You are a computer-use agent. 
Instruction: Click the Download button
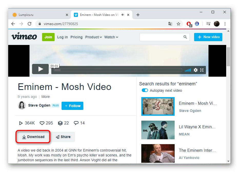pos(33,137)
